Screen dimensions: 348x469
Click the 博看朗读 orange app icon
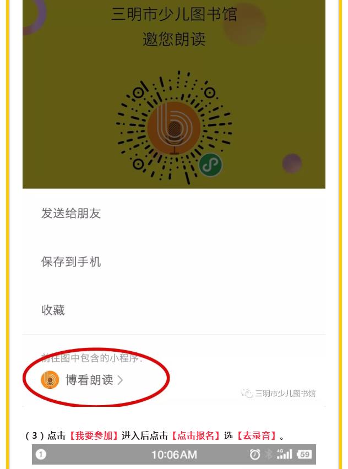[50, 380]
